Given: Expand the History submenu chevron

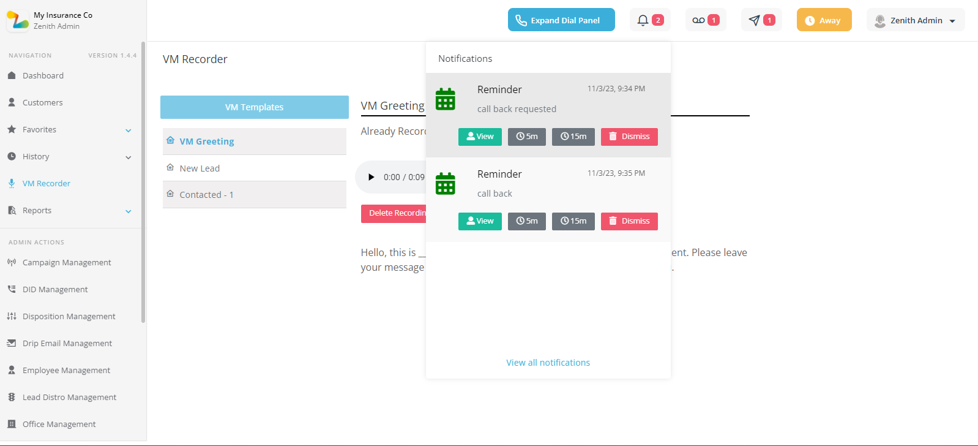Looking at the screenshot, I should [129, 157].
